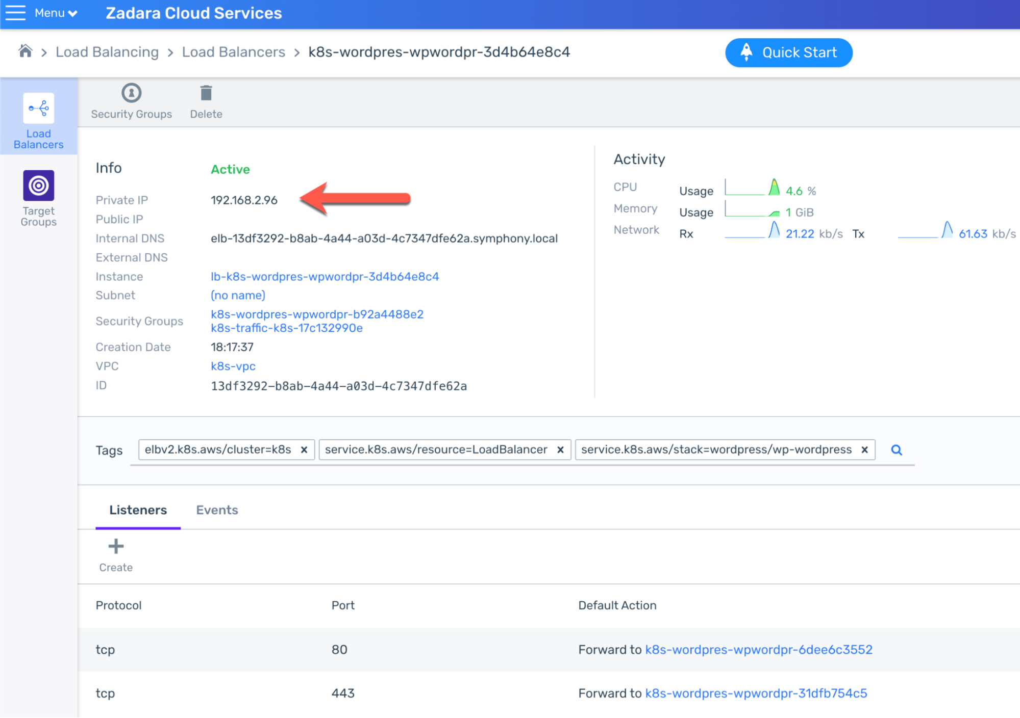The width and height of the screenshot is (1020, 718).
Task: Click the load balancer ID value
Action: [339, 386]
